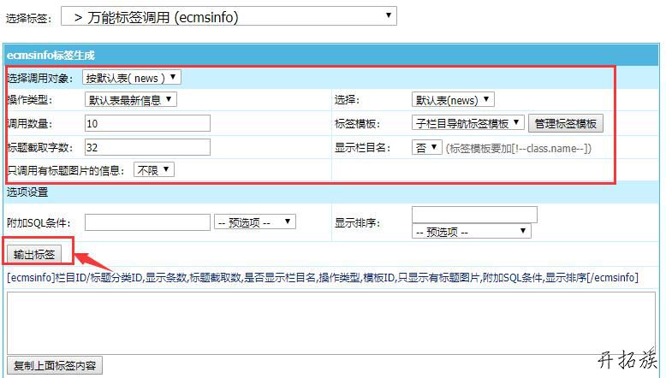The height and width of the screenshot is (378, 666).
Task: Open the 标签模板 dropdown 子栏目导航标签模板
Action: pos(468,123)
